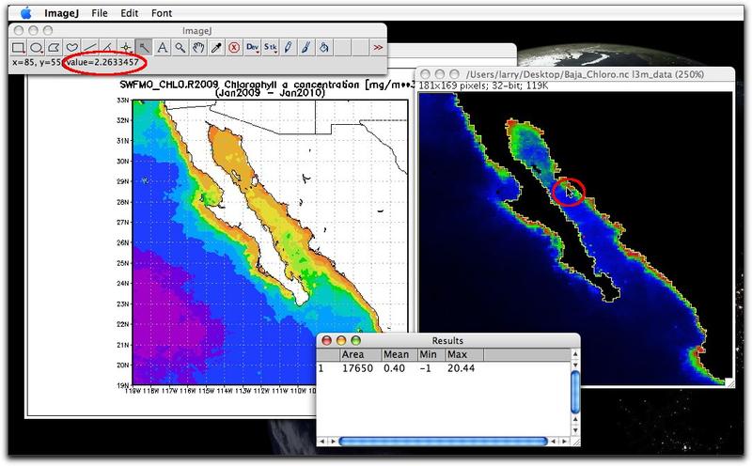Screen dimensions: 752x466
Task: Close the ImageJ toolbar window
Action: 19,31
